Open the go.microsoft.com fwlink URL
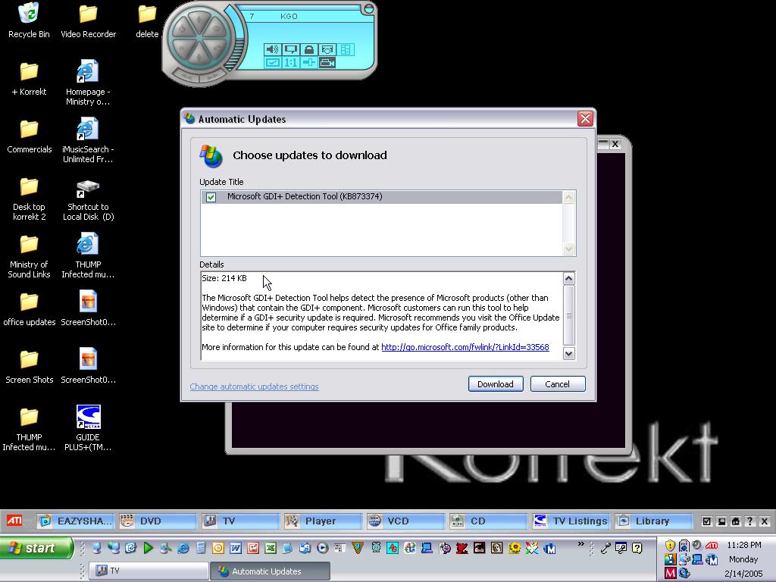Viewport: 776px width, 582px height. [465, 347]
